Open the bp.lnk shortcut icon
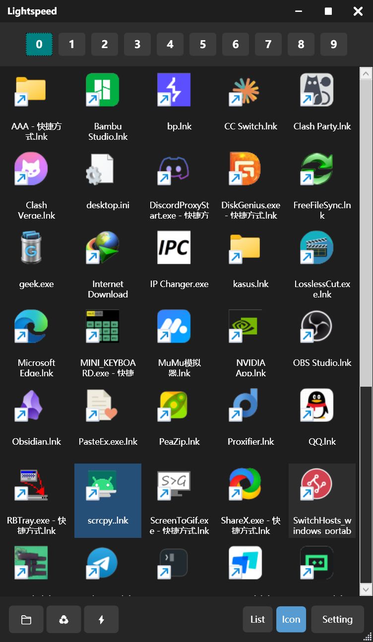 (x=174, y=90)
